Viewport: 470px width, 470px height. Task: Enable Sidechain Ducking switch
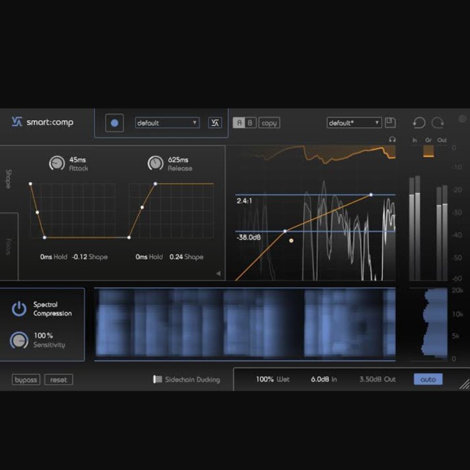click(158, 379)
